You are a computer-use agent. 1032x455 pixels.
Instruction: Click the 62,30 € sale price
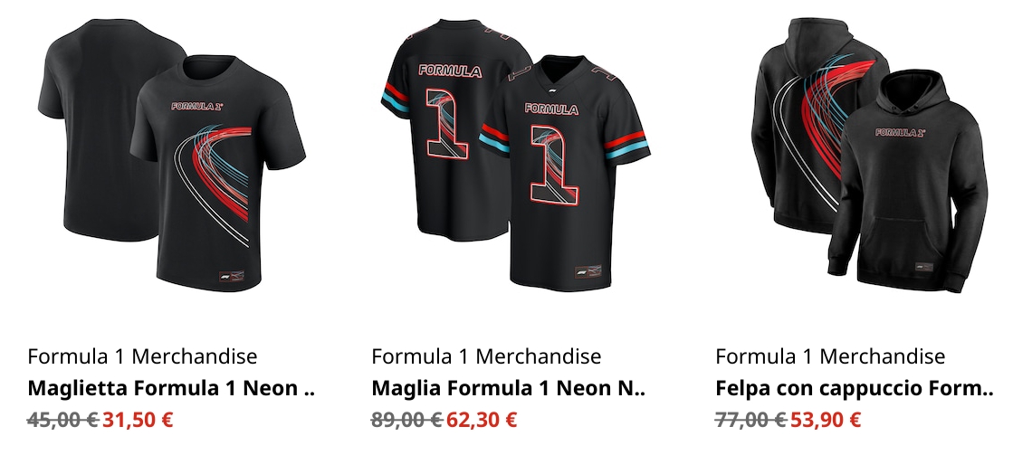pos(482,420)
